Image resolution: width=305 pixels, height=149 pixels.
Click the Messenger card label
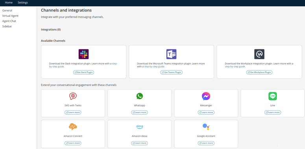(x=206, y=106)
